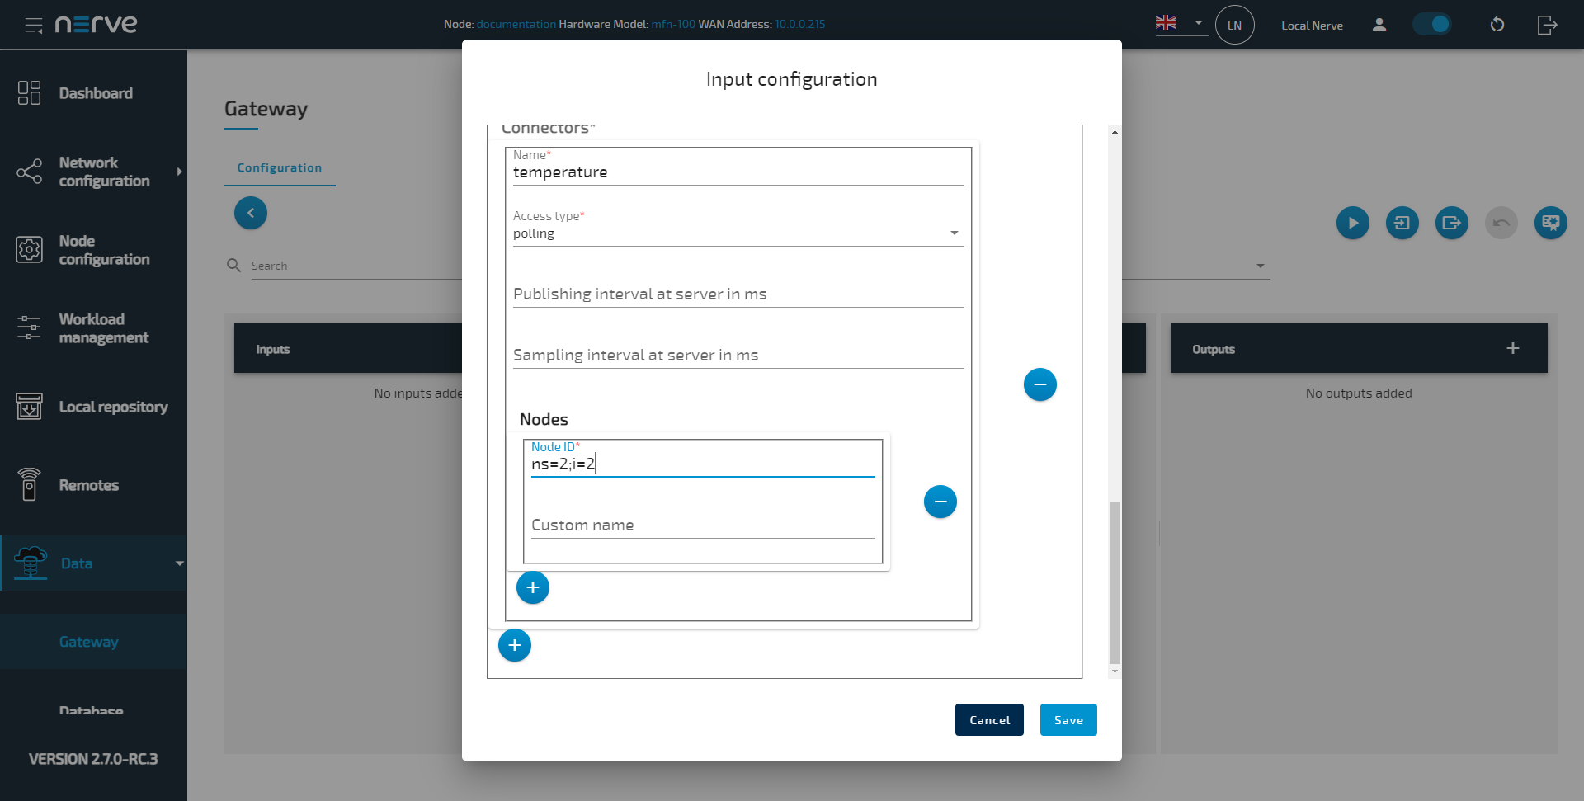Click the Custom name input field
Screen dimensions: 1584x801
(x=701, y=525)
